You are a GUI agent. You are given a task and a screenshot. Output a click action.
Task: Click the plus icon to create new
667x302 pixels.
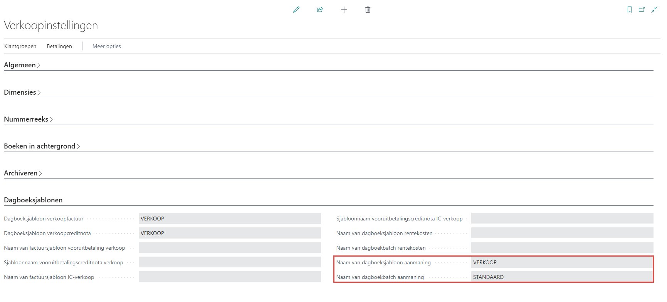click(344, 10)
